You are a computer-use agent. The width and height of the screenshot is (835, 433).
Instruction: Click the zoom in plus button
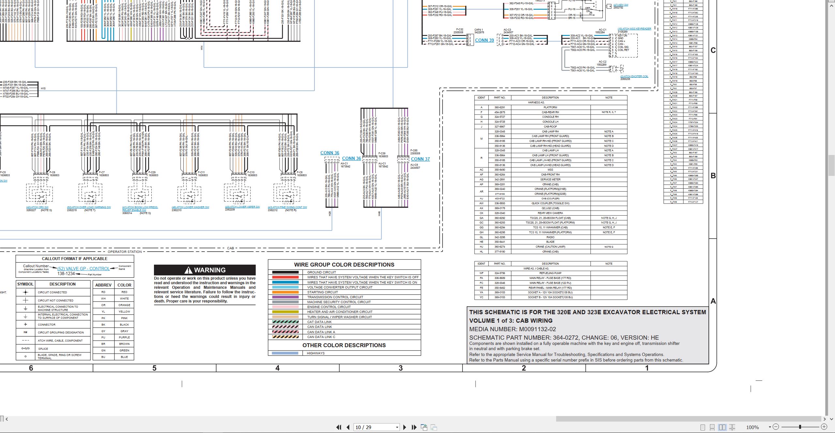(824, 427)
